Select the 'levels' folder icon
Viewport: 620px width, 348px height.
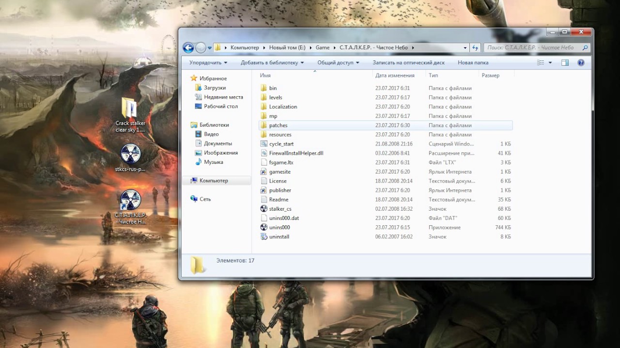click(x=263, y=97)
